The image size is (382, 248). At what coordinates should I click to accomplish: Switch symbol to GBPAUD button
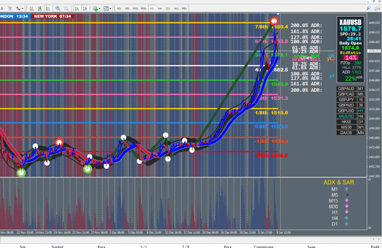[x=346, y=88]
